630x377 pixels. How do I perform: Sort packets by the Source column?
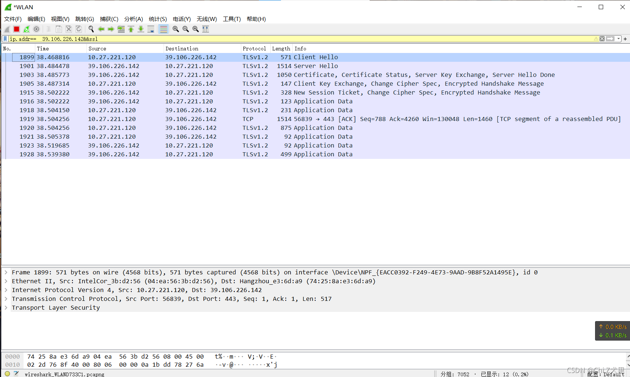tap(125, 49)
